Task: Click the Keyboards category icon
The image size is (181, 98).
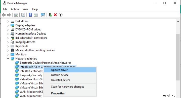Action: coord(13,46)
